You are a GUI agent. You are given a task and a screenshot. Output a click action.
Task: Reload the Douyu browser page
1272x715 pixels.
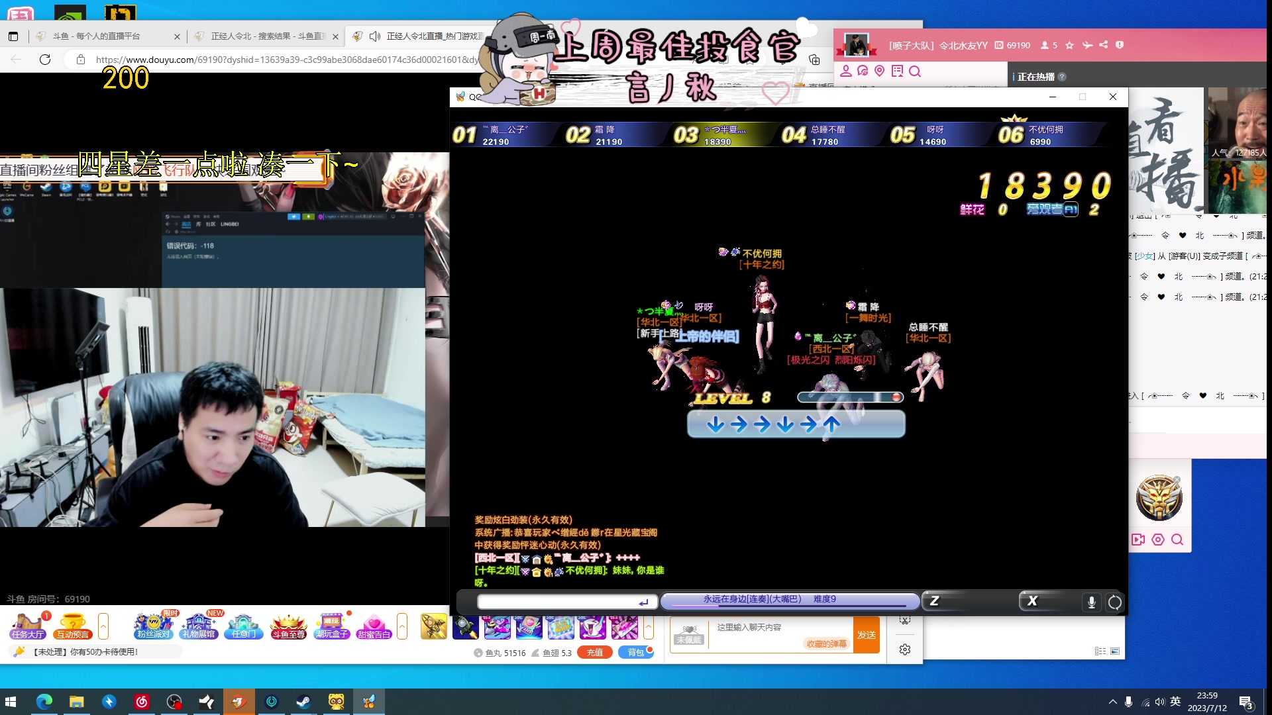(x=45, y=60)
